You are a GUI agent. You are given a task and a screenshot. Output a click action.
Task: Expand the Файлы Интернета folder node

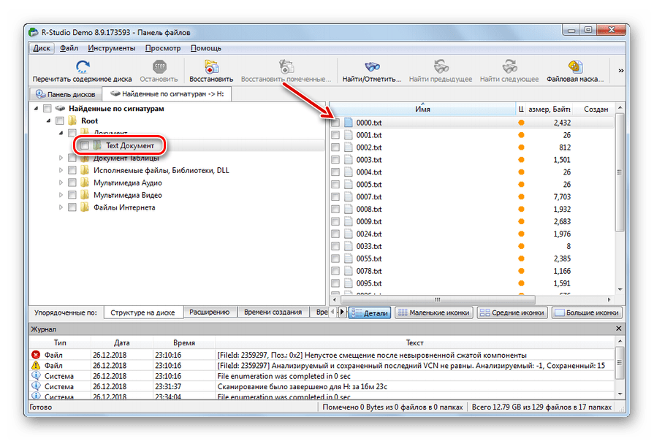tap(61, 207)
